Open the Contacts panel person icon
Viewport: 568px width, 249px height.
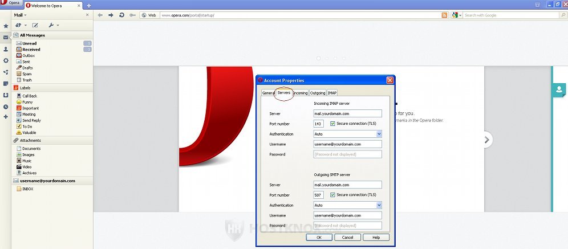[6, 49]
